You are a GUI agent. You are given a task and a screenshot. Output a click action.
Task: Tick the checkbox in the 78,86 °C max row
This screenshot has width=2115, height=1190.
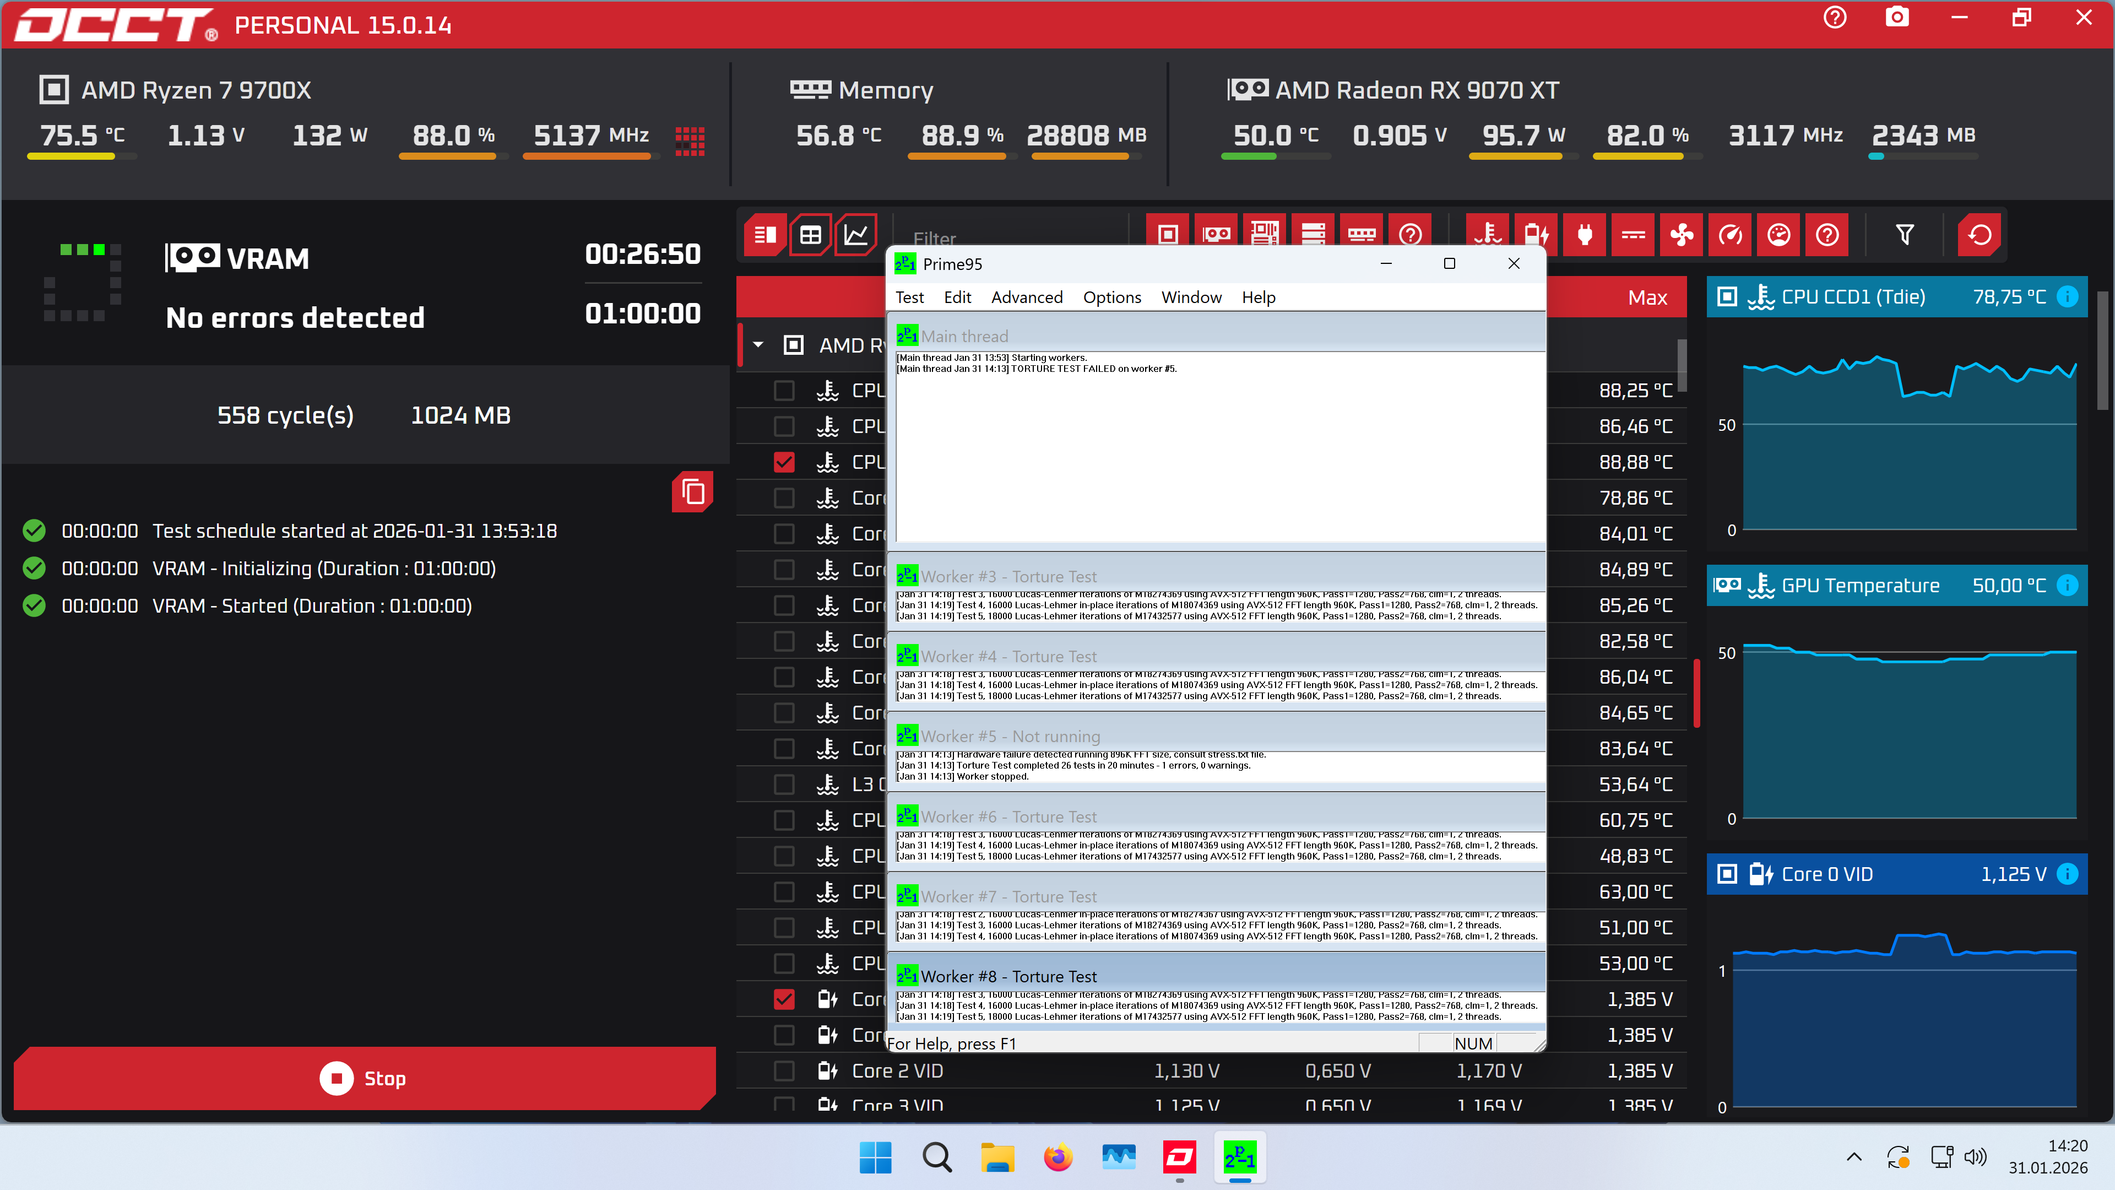[784, 497]
